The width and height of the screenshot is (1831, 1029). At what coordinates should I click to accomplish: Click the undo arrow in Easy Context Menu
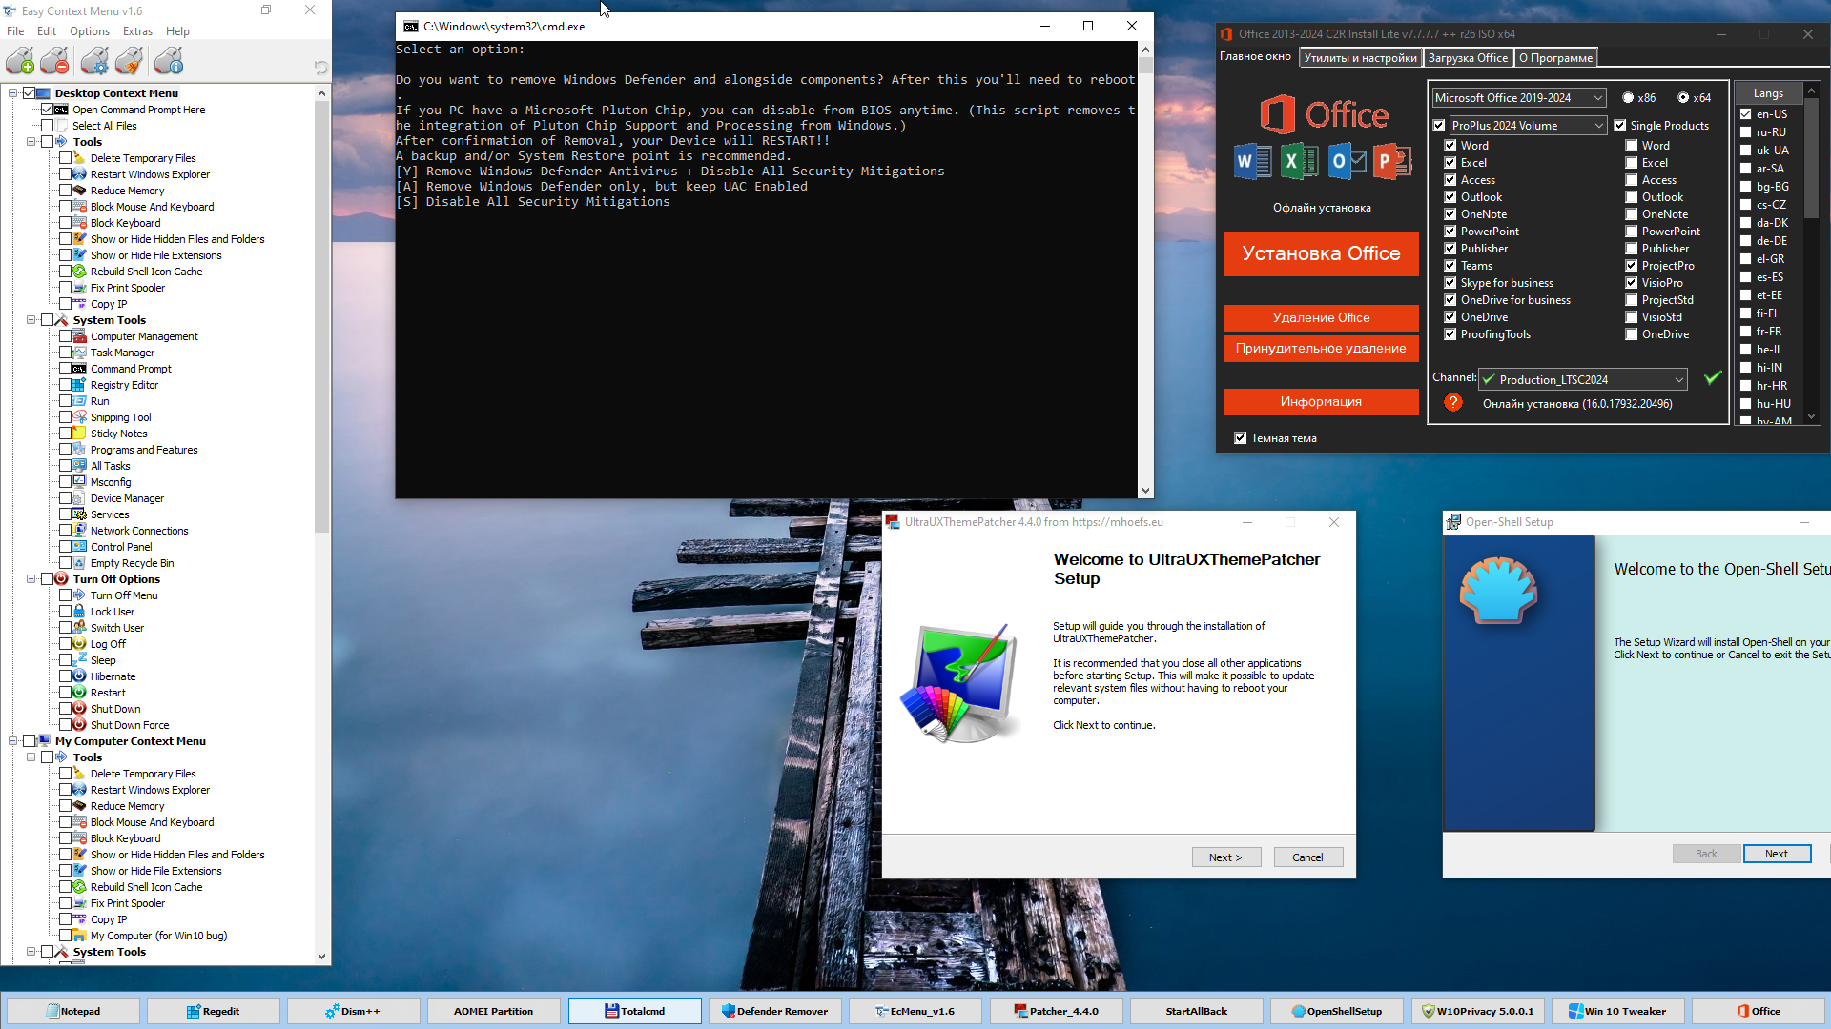pyautogui.click(x=320, y=68)
